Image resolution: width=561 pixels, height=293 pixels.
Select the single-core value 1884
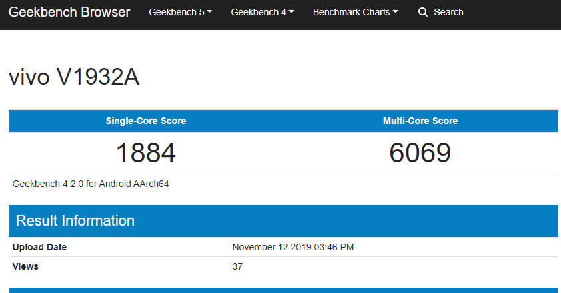146,152
